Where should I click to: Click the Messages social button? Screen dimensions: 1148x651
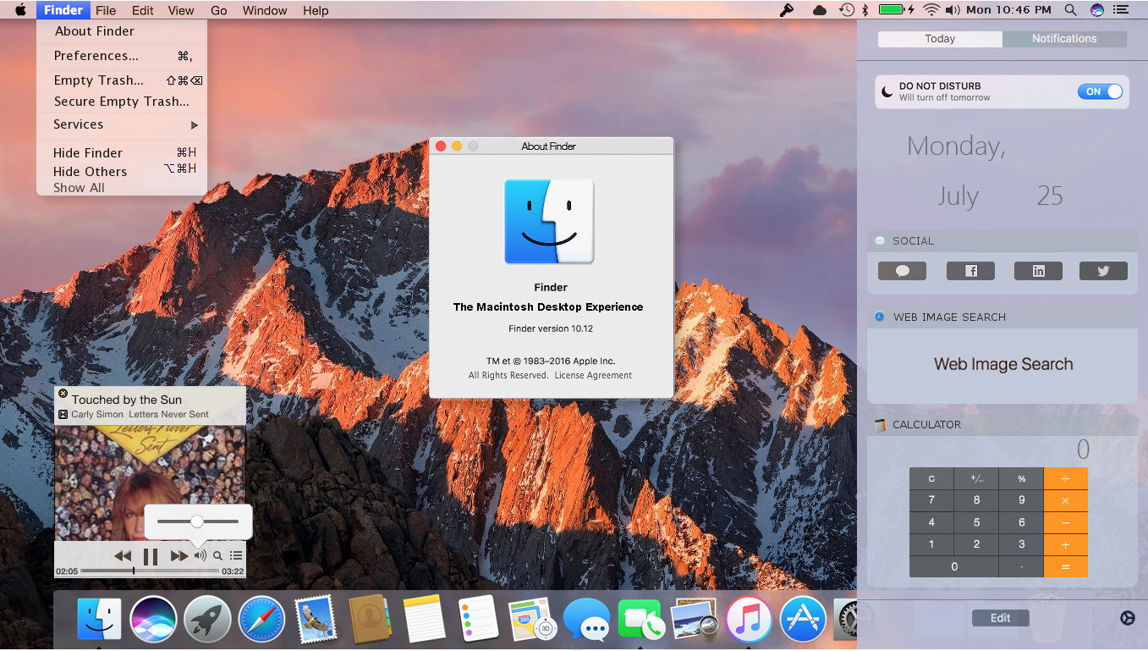(x=902, y=271)
